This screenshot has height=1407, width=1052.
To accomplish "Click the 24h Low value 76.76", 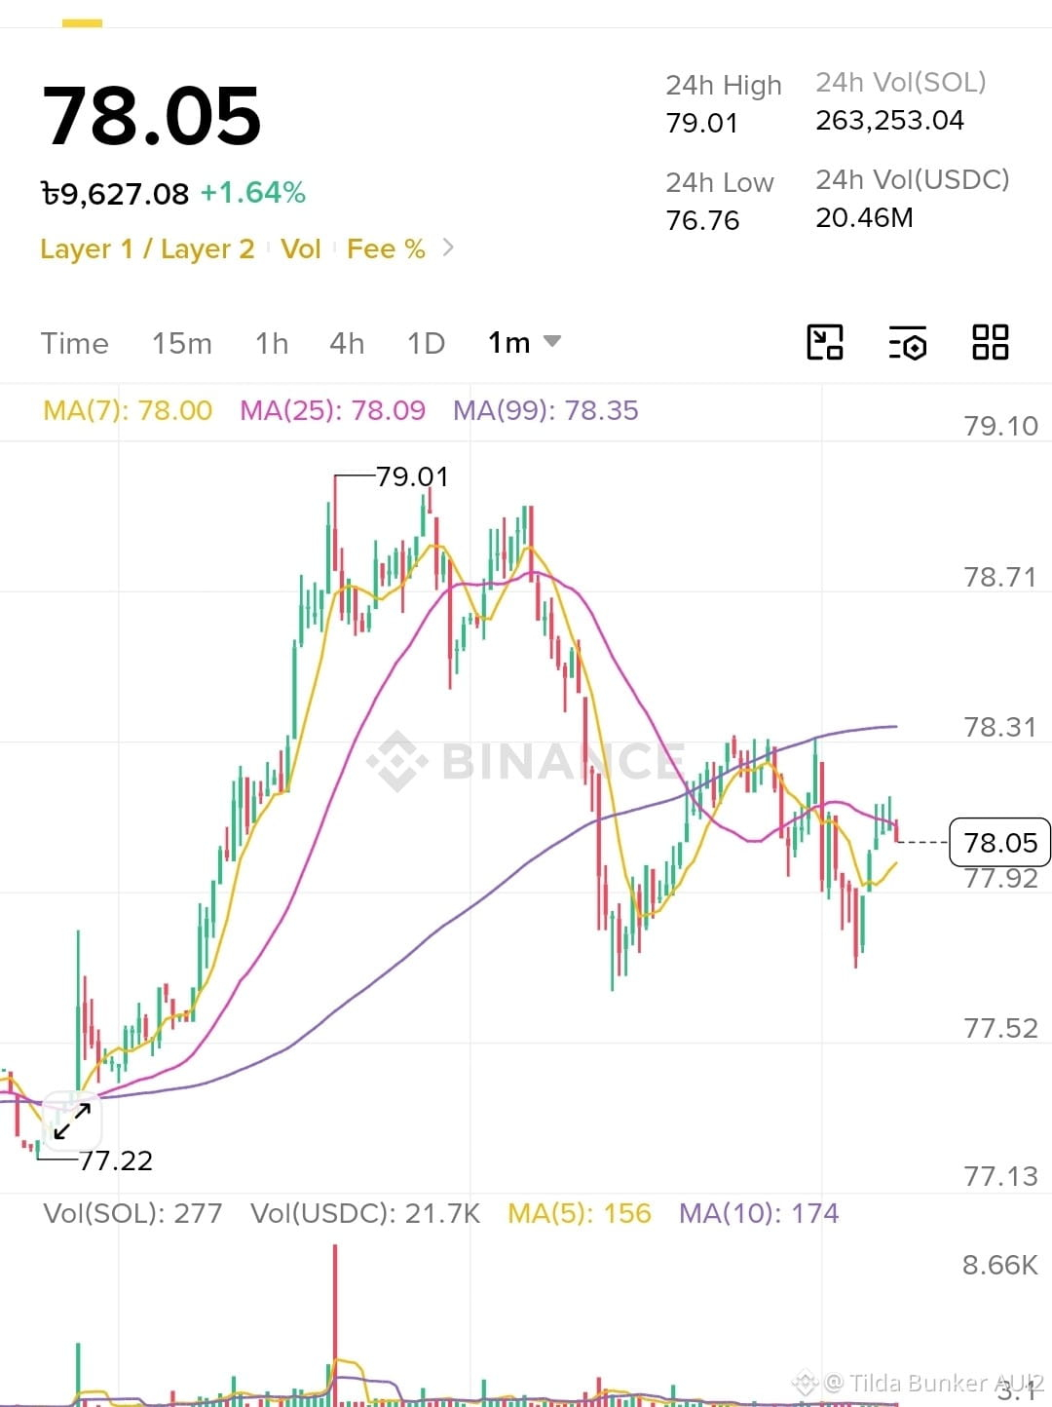I will [702, 221].
